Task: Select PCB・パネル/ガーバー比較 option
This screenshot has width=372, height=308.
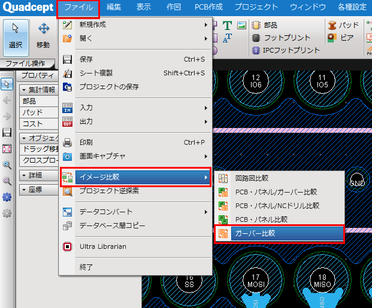Action: click(279, 192)
